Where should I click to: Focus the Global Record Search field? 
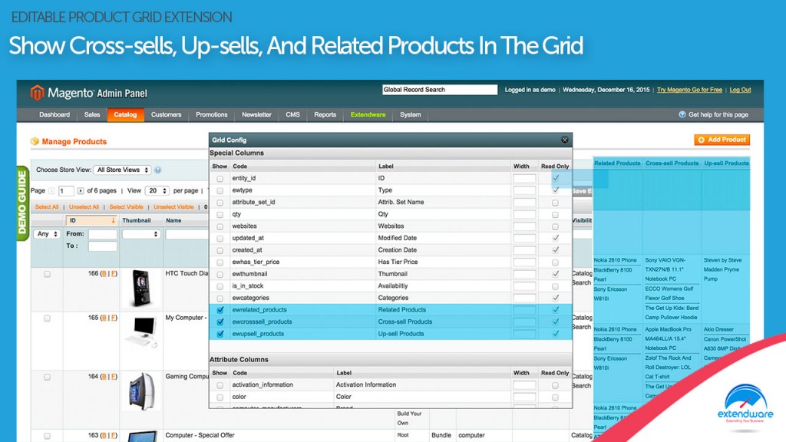click(440, 90)
